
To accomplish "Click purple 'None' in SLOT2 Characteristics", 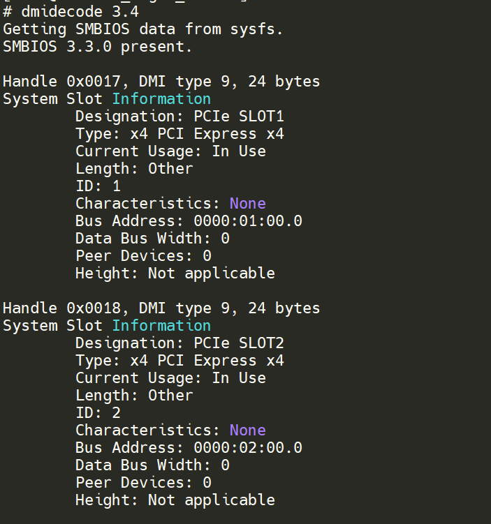I will tap(248, 431).
